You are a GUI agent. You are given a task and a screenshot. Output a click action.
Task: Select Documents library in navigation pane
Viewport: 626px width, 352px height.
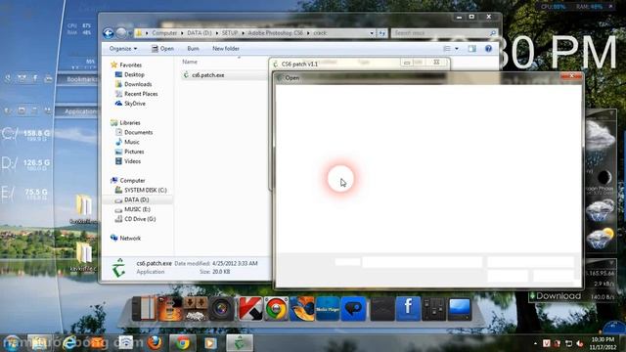(x=138, y=133)
